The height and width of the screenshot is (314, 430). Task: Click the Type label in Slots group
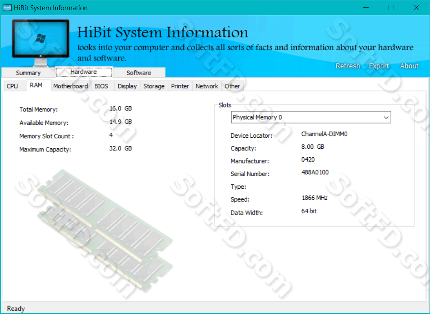pos(238,187)
